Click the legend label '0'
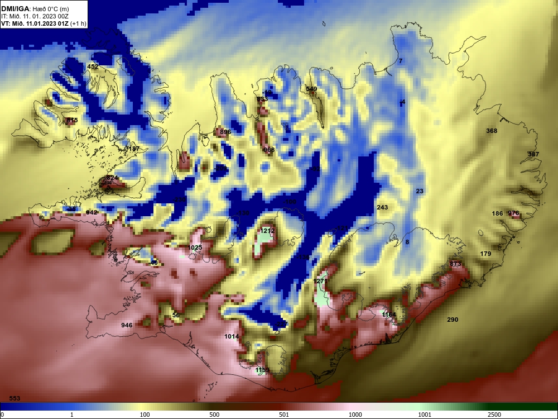 (x=2, y=415)
